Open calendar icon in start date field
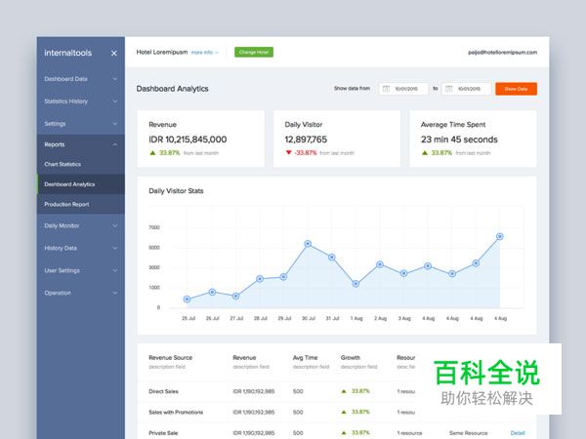The image size is (586, 439). [387, 89]
